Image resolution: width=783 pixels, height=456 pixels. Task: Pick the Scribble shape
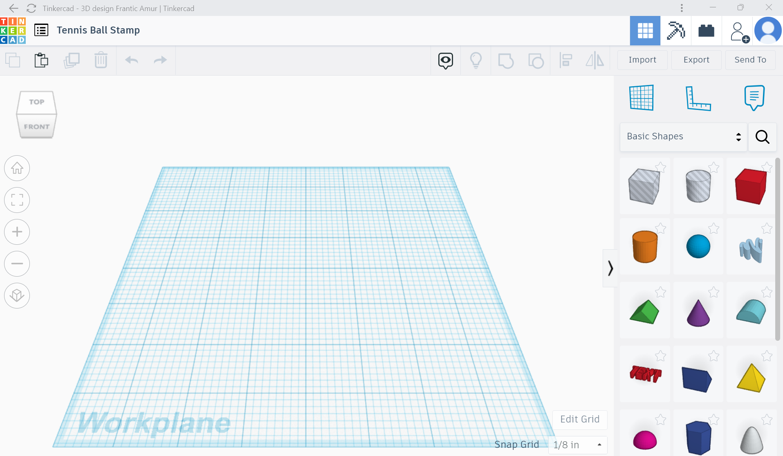(x=751, y=249)
